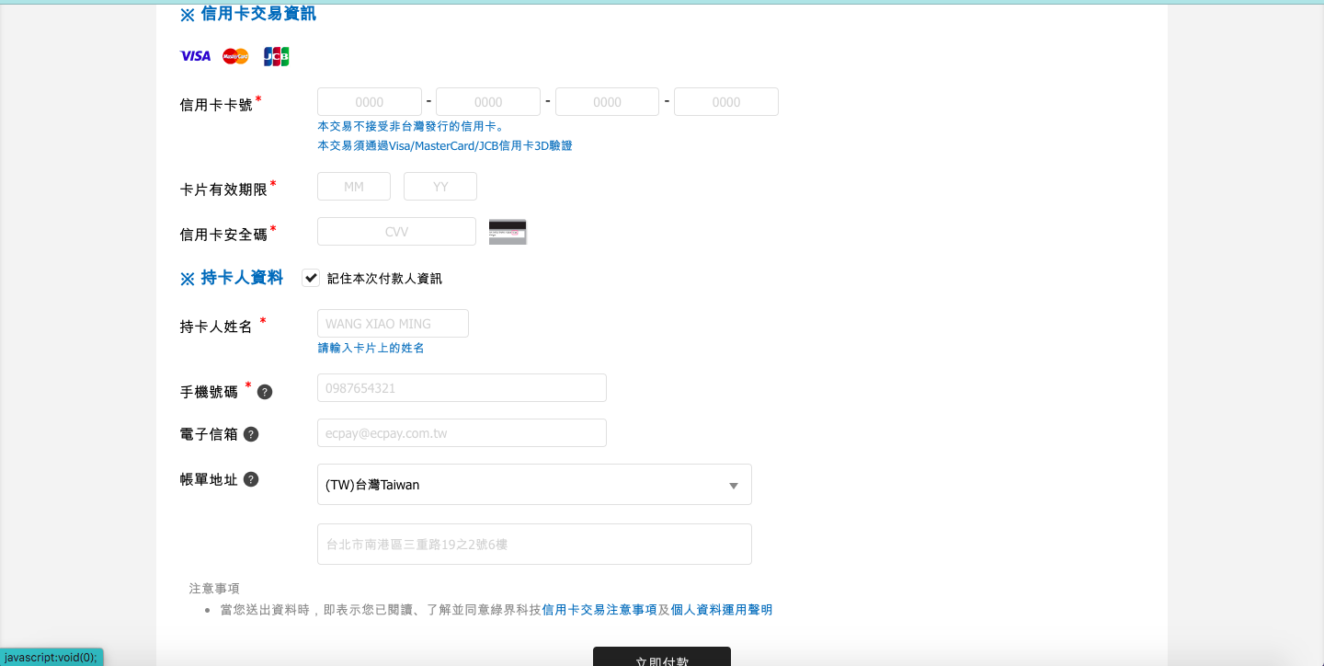Open 個人資料運用聲明 link
Screen dimensions: 1324x666
click(x=722, y=610)
